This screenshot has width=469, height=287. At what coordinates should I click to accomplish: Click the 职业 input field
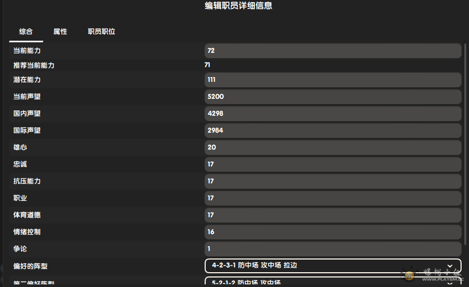point(333,198)
